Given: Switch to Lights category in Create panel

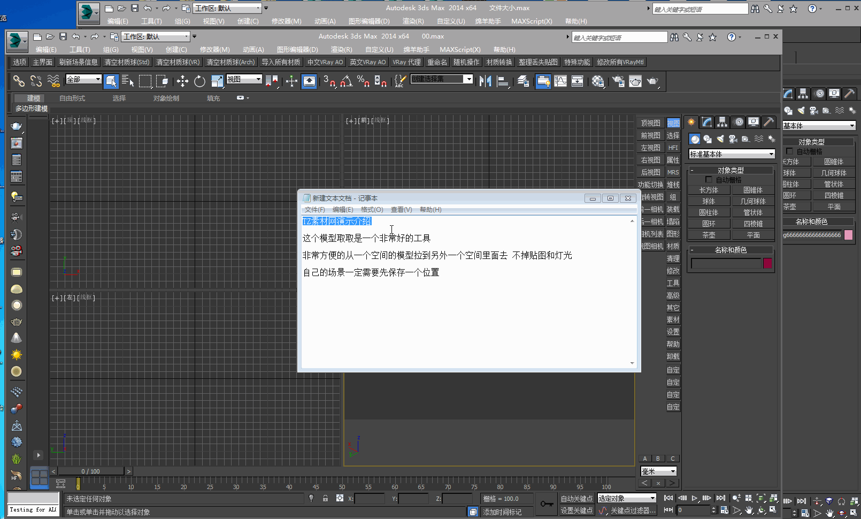Looking at the screenshot, I should 720,139.
